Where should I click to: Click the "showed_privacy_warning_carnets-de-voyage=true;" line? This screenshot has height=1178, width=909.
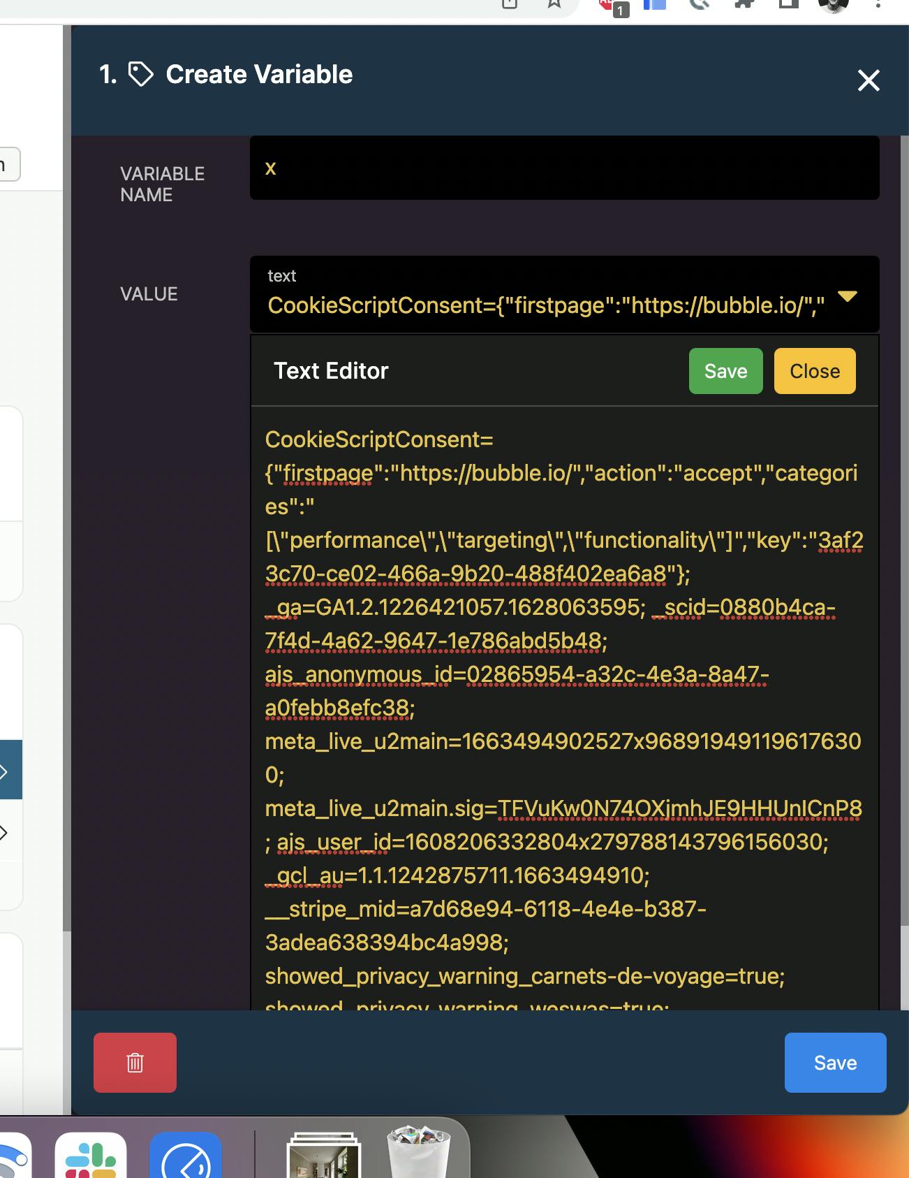click(525, 976)
